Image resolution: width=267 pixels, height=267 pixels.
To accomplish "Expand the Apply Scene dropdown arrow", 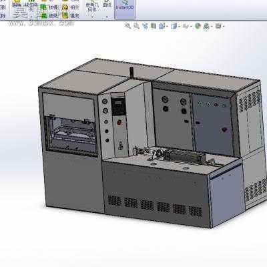I will point(212,27).
